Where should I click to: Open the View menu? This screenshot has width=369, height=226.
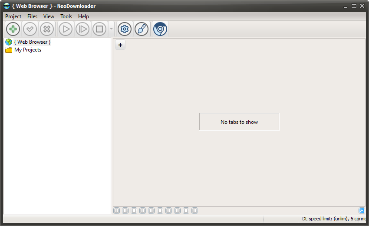coord(49,16)
